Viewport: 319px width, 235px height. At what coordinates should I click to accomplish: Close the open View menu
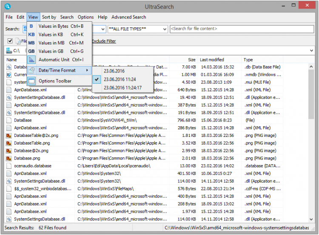(33, 17)
